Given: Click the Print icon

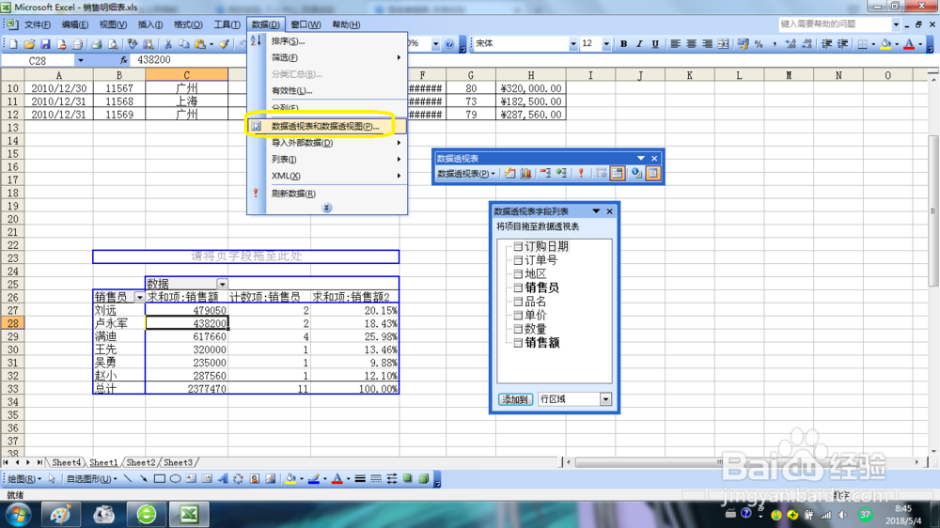Looking at the screenshot, I should click(97, 44).
